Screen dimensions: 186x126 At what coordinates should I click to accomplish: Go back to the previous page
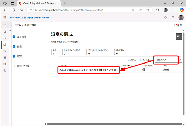click(x=5, y=10)
